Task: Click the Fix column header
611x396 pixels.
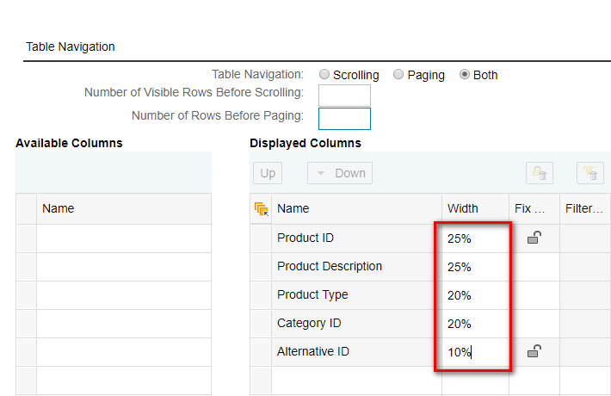Action: 529,208
